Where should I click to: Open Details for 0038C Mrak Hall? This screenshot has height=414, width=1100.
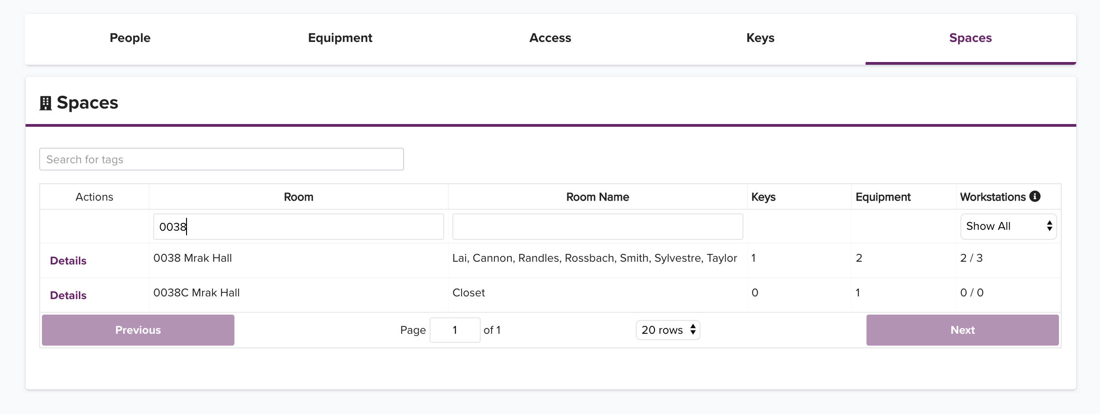(68, 295)
